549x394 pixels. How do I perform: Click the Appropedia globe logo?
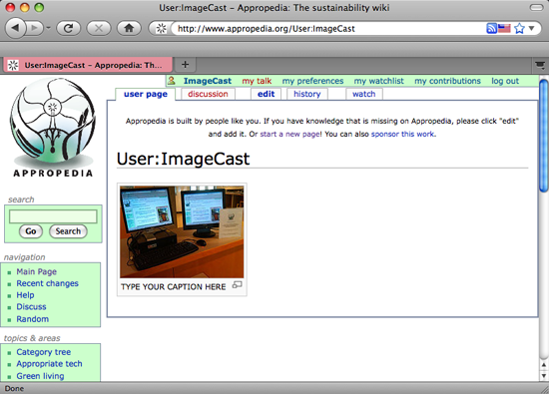point(53,128)
